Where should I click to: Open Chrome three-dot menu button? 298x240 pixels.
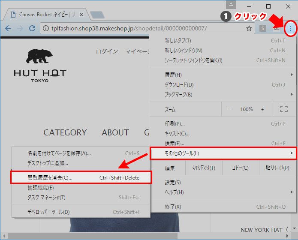tap(290, 29)
